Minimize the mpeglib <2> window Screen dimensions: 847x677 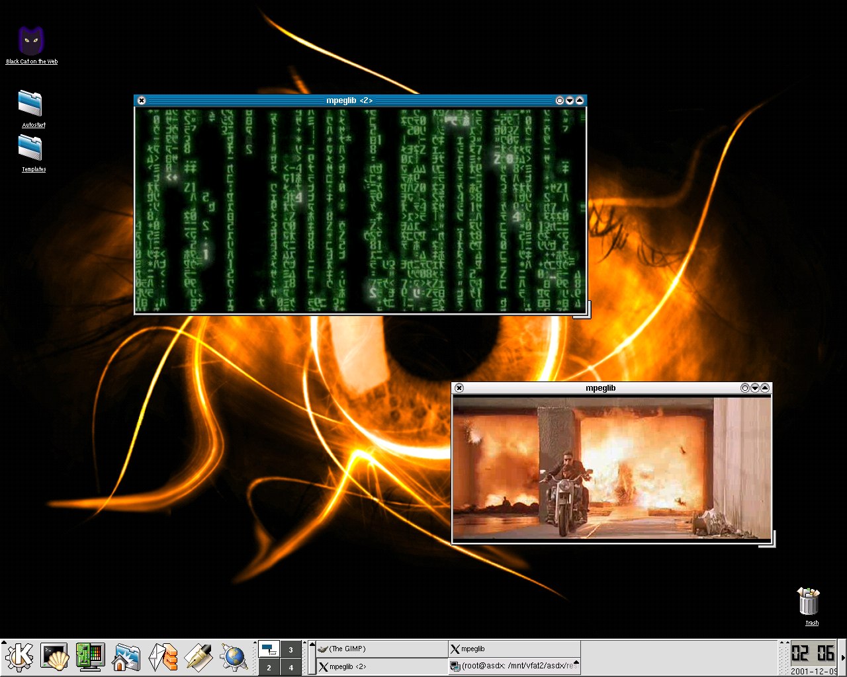click(570, 100)
